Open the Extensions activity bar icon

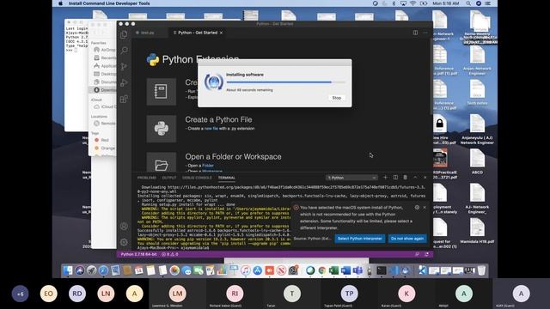point(124,99)
